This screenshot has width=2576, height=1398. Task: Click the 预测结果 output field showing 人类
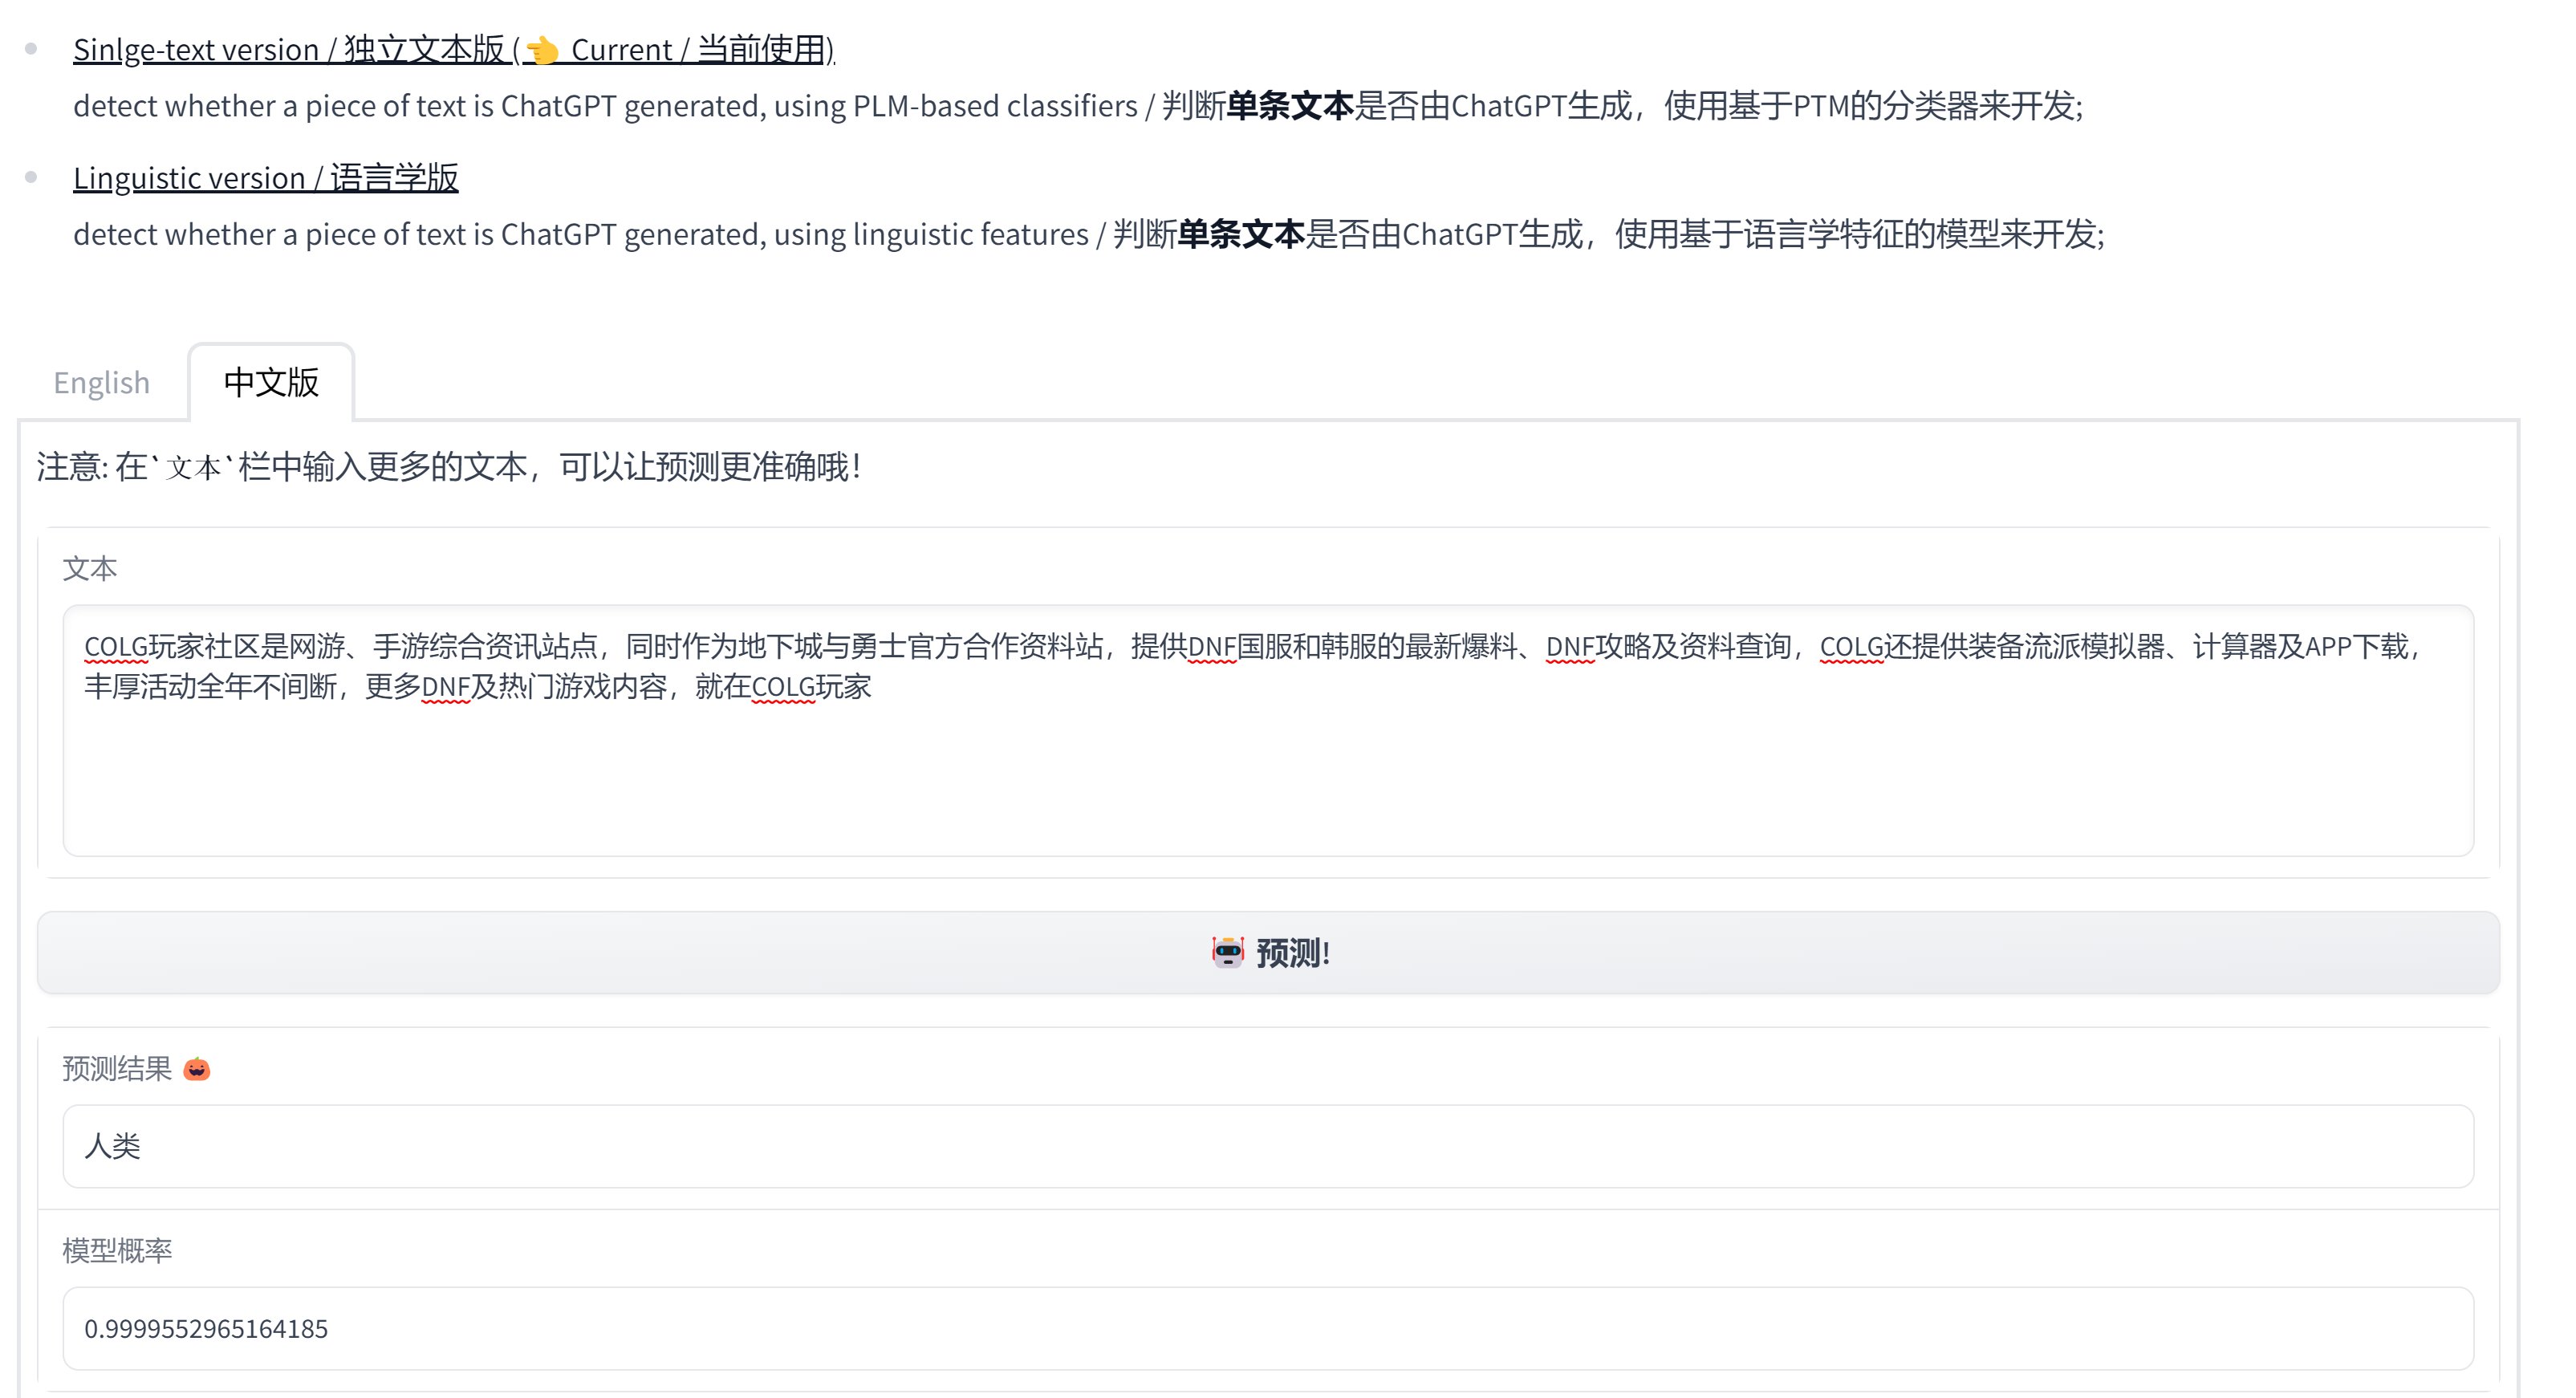tap(1268, 1146)
